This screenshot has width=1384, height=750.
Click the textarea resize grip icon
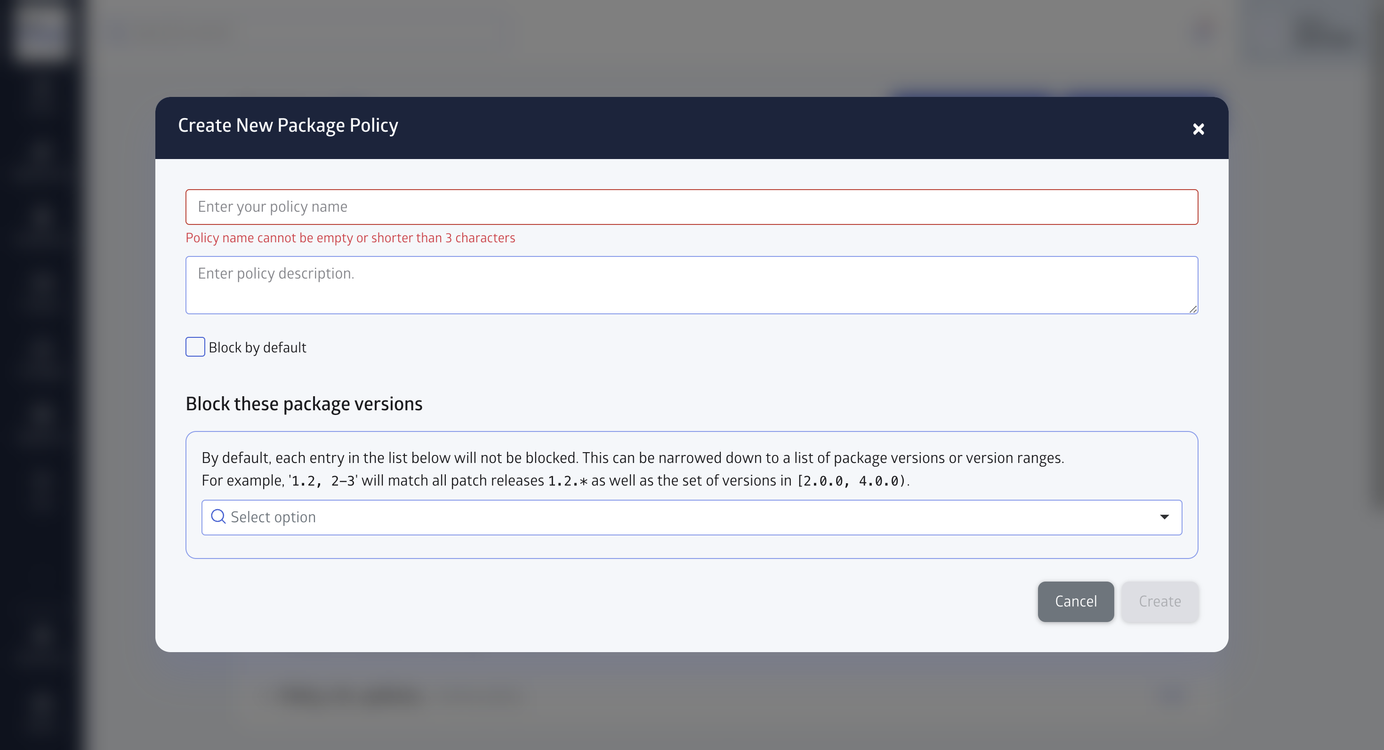1193,308
